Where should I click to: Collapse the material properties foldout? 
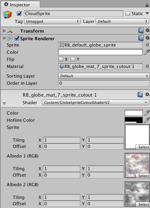pyautogui.click(x=4, y=103)
